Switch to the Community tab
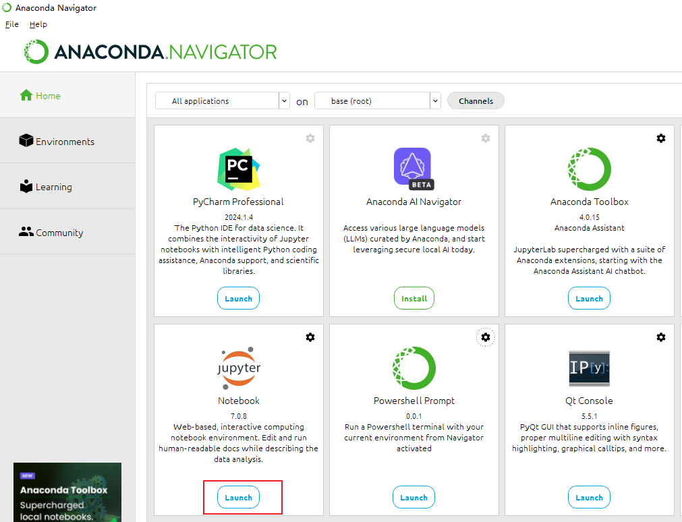682x522 pixels. tap(67, 232)
